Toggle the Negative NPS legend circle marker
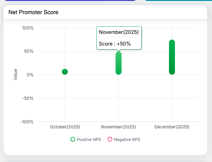The width and height of the screenshot is (212, 162). click(110, 139)
